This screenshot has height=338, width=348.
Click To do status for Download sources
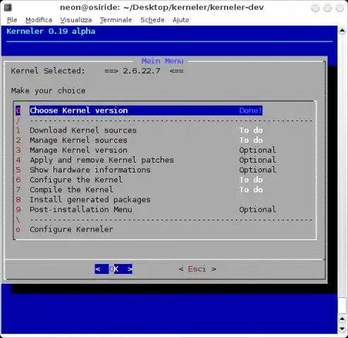pyautogui.click(x=251, y=130)
